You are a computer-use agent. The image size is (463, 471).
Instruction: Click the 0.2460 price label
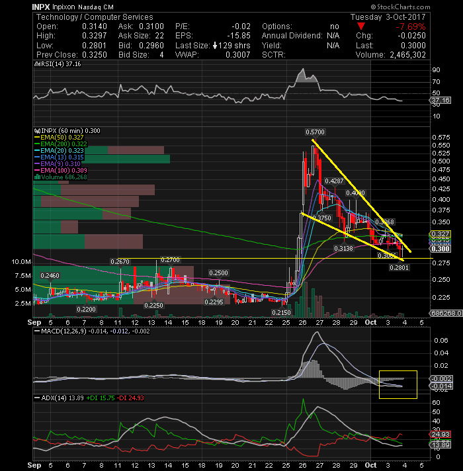[x=50, y=275]
